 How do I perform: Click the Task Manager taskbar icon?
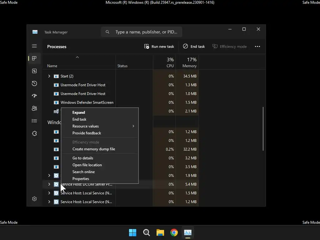click(x=188, y=232)
